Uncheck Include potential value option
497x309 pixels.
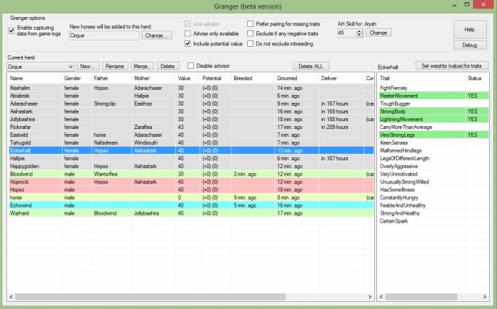click(187, 43)
